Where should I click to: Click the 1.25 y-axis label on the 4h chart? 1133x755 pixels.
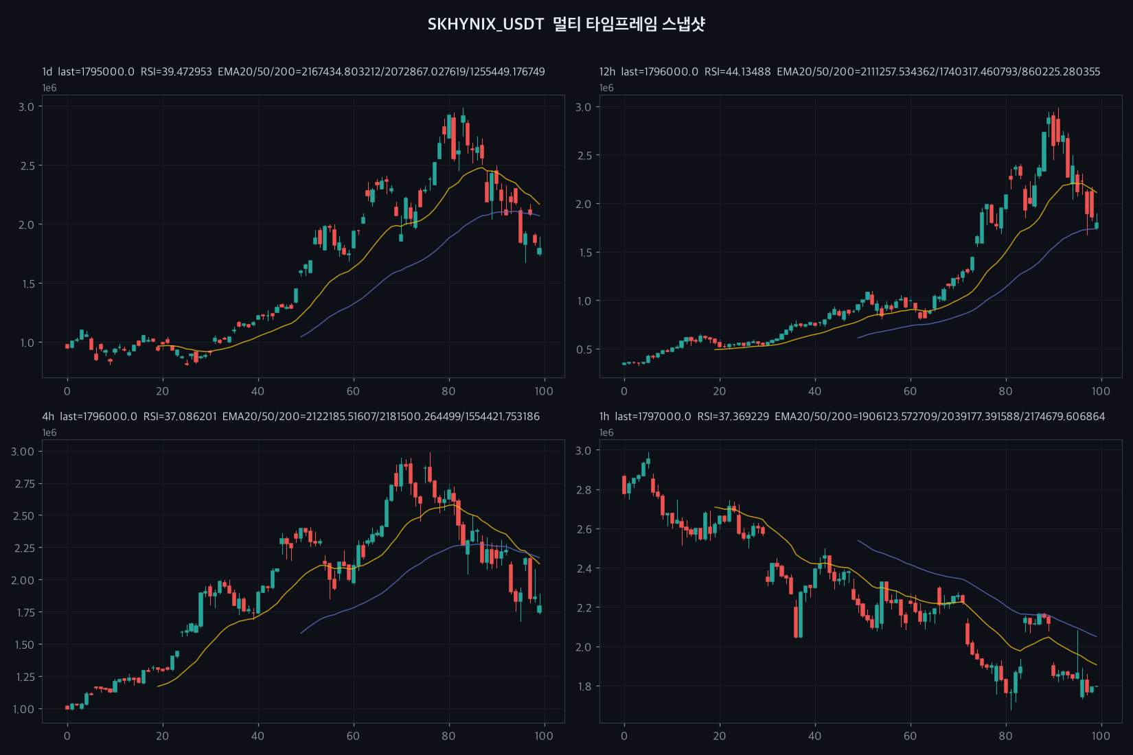[23, 677]
